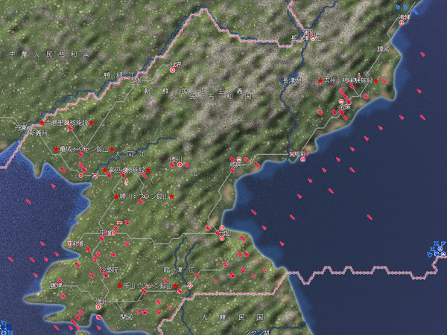Click the red star right of 順川 label

pos(172,197)
